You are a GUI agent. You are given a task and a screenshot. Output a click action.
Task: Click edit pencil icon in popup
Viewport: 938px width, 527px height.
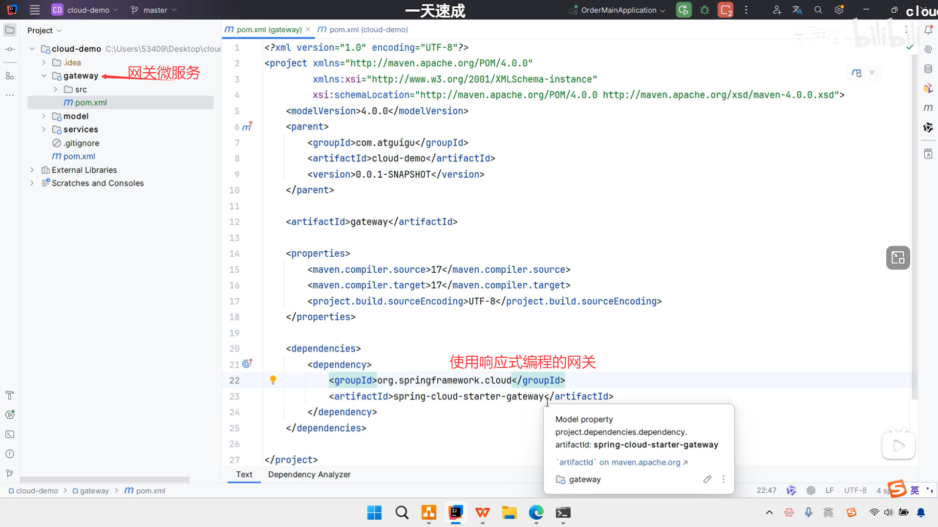click(707, 479)
